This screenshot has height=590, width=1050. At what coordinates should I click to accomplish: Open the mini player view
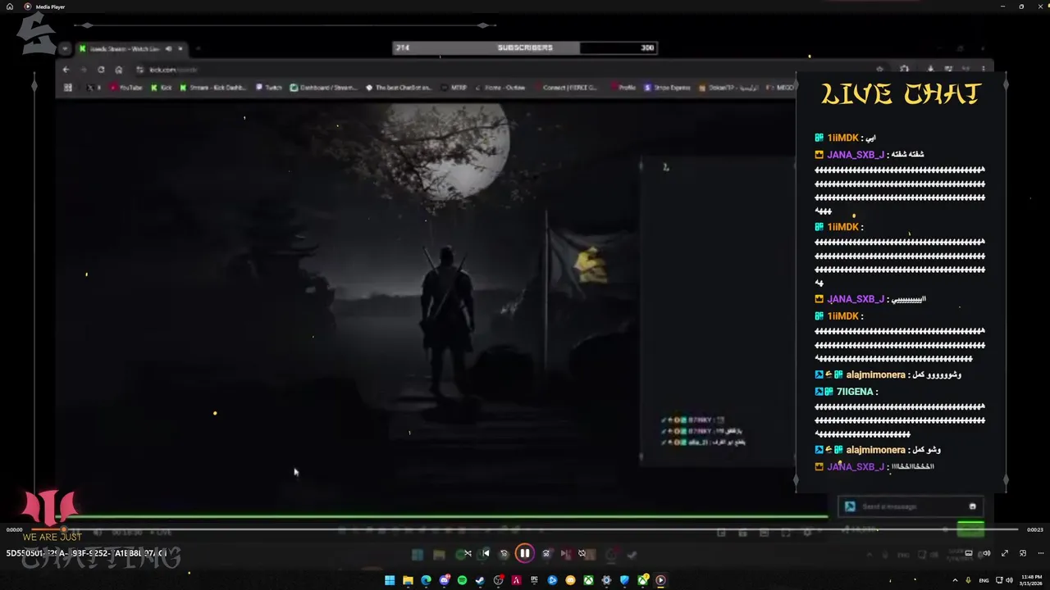tap(1022, 553)
